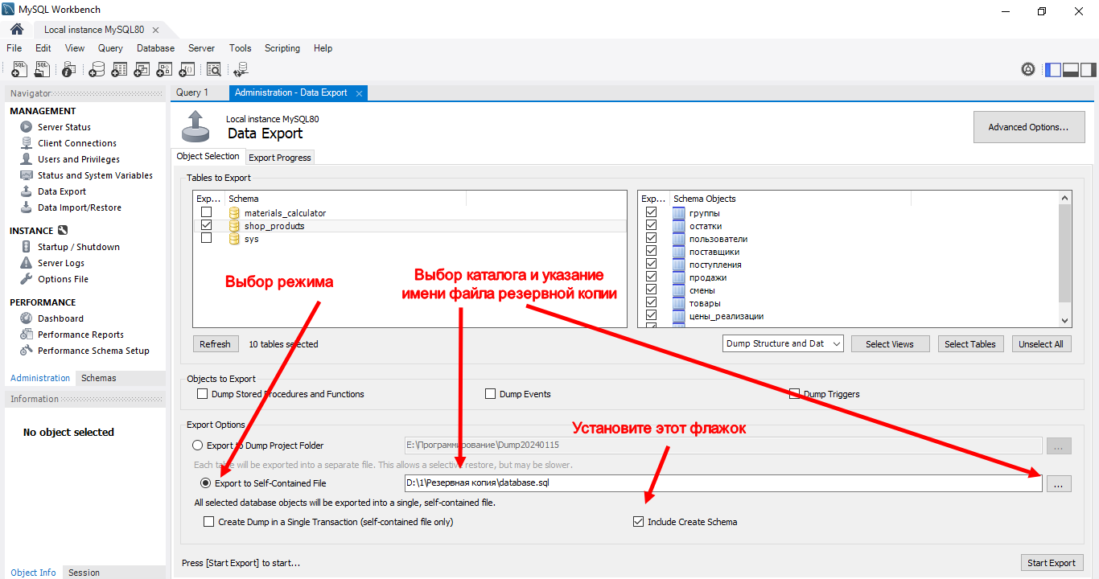The height and width of the screenshot is (579, 1099).
Task: Open the preferences gear icon at top right
Action: (1028, 70)
